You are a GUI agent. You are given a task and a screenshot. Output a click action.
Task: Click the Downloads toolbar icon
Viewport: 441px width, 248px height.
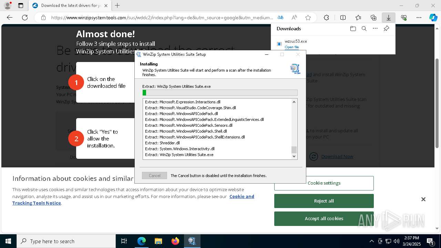pos(389,18)
